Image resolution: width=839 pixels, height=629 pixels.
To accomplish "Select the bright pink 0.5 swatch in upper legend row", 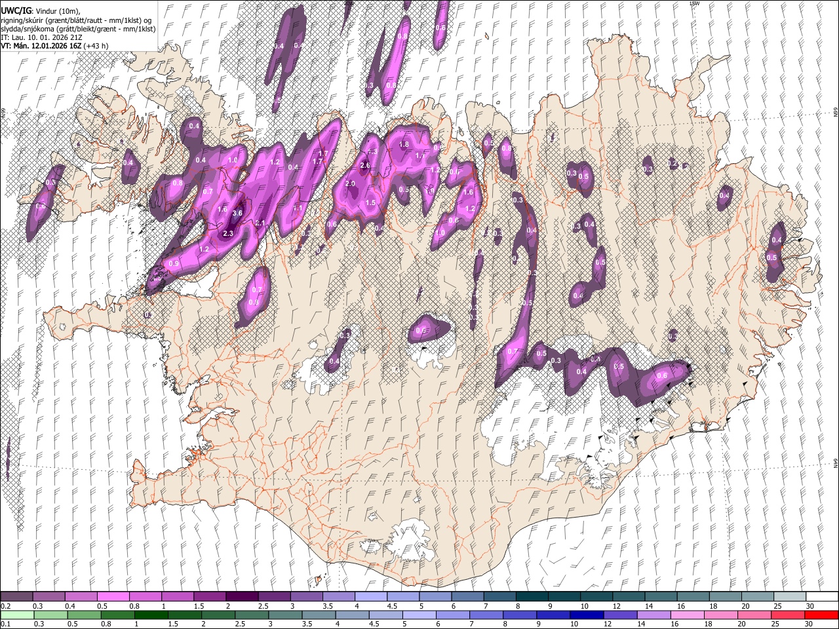I will [113, 597].
